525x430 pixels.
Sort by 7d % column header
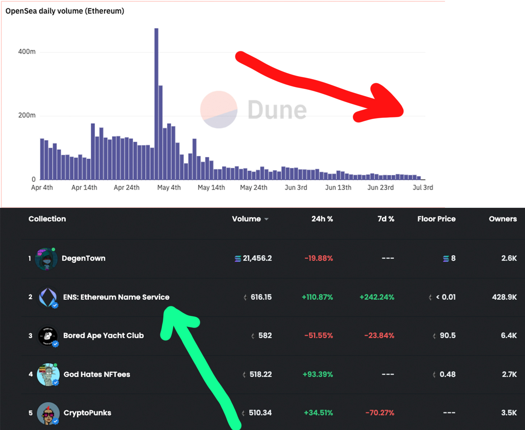tap(386, 219)
